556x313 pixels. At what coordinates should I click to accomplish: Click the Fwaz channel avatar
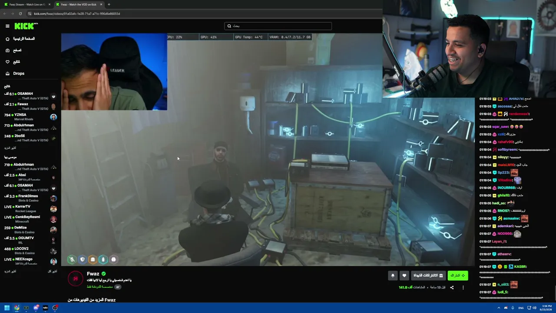tap(75, 278)
